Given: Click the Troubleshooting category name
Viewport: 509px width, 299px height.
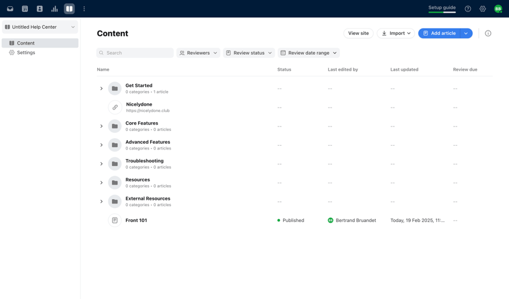Looking at the screenshot, I should 144,161.
